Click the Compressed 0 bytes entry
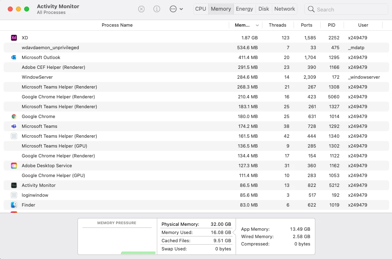Image resolution: width=392 pixels, height=259 pixels. point(276,244)
